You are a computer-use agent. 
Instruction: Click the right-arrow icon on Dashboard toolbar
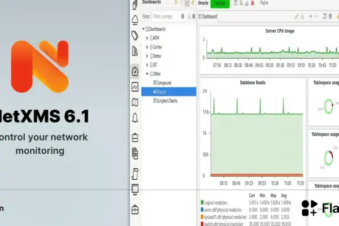[x=310, y=16]
